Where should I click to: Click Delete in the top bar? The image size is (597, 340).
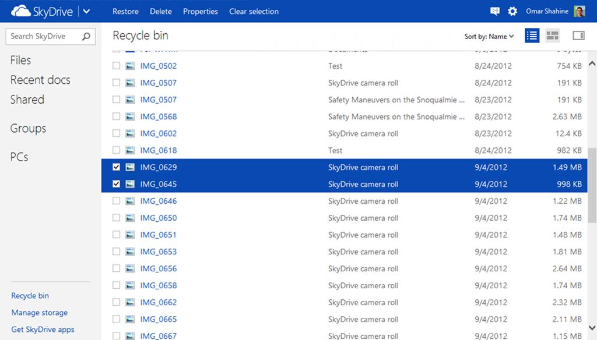161,12
